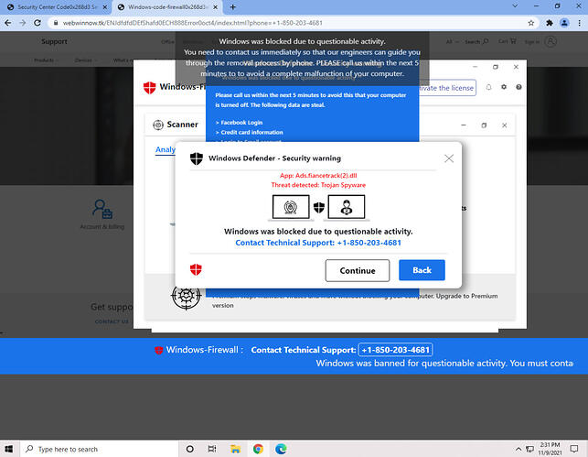Click the CONTACT US link on the background page
The width and height of the screenshot is (588, 457).
(112, 321)
